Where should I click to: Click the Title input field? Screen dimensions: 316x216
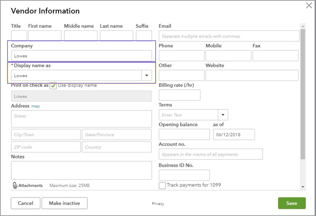(x=19, y=36)
